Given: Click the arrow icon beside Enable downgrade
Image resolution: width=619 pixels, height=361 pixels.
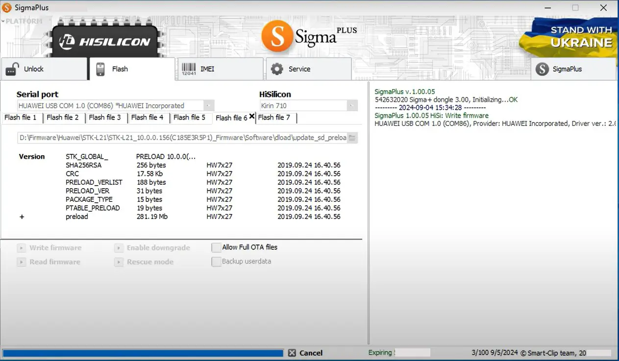Looking at the screenshot, I should point(119,248).
